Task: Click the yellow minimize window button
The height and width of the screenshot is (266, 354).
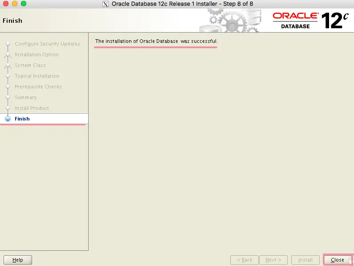Action: tap(15, 4)
